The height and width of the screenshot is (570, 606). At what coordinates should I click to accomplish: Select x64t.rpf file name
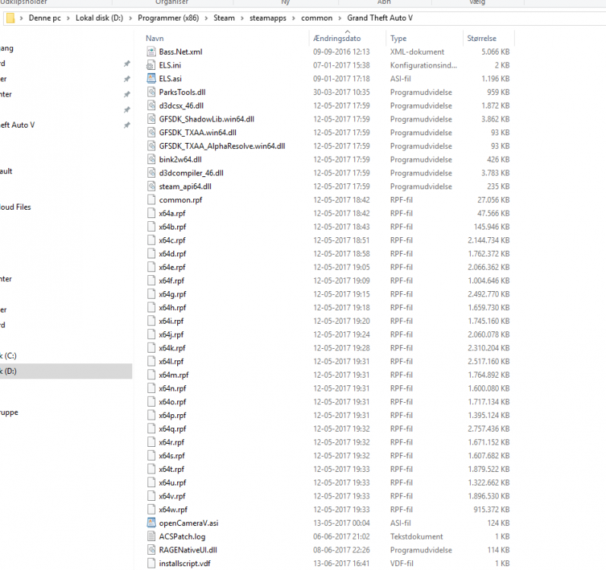[172, 469]
